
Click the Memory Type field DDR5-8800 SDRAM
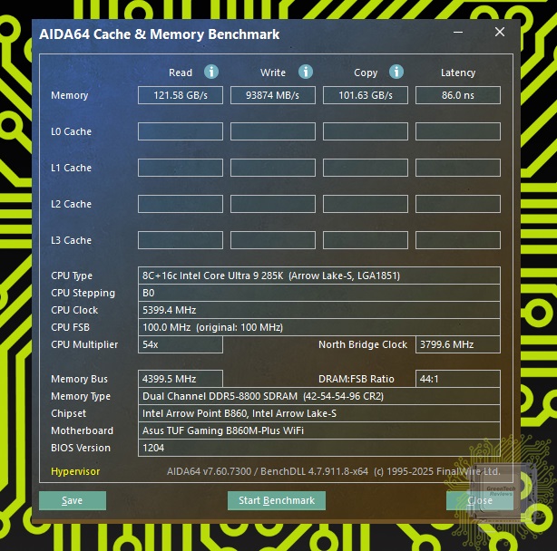pos(319,396)
